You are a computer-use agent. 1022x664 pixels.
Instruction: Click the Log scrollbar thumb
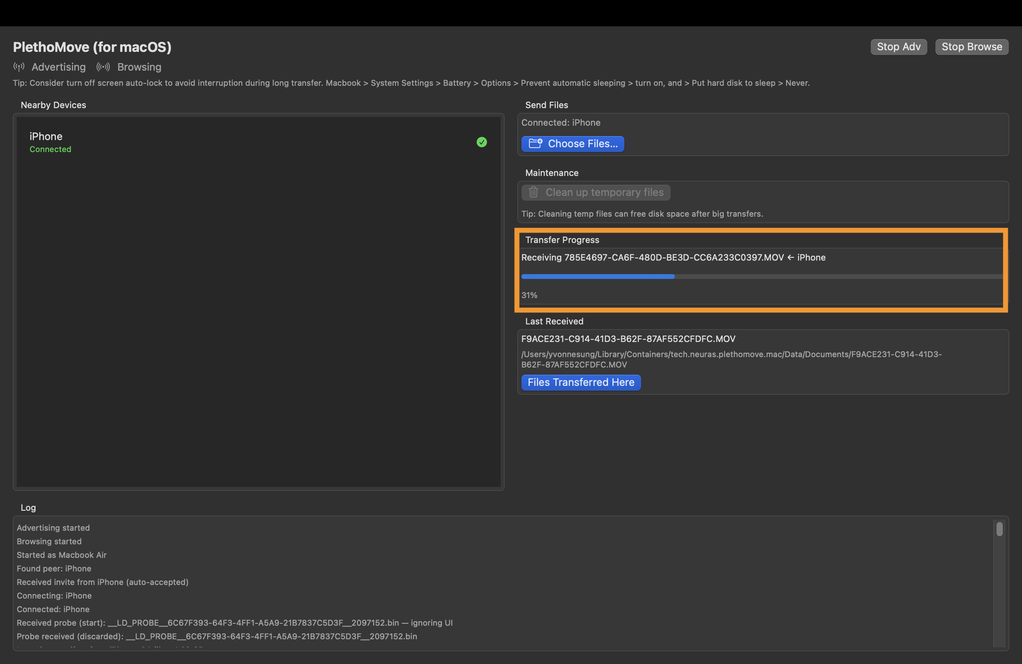tap(999, 529)
